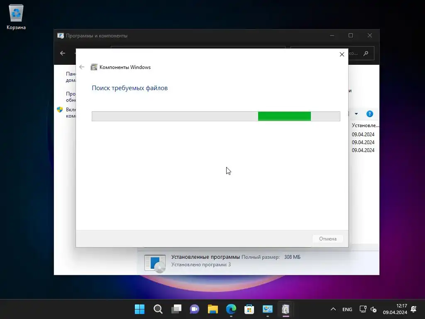The height and width of the screenshot is (319, 425).
Task: Click the Компоненты Windows title icon
Action: tap(94, 67)
